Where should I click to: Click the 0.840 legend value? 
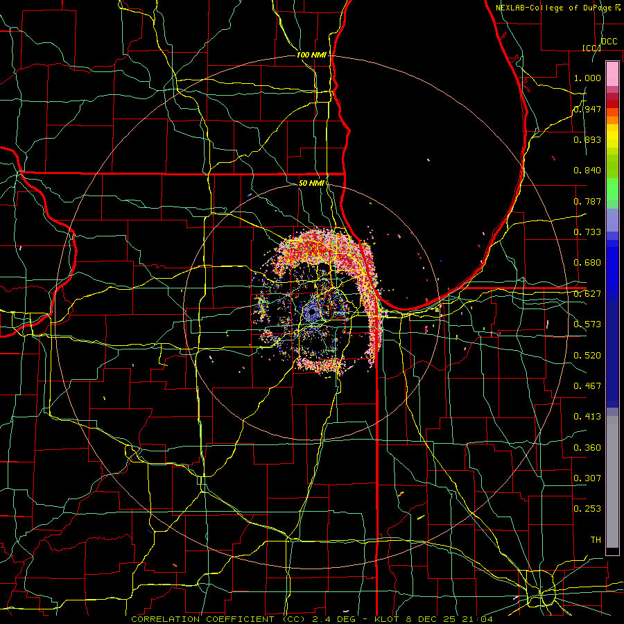click(587, 171)
